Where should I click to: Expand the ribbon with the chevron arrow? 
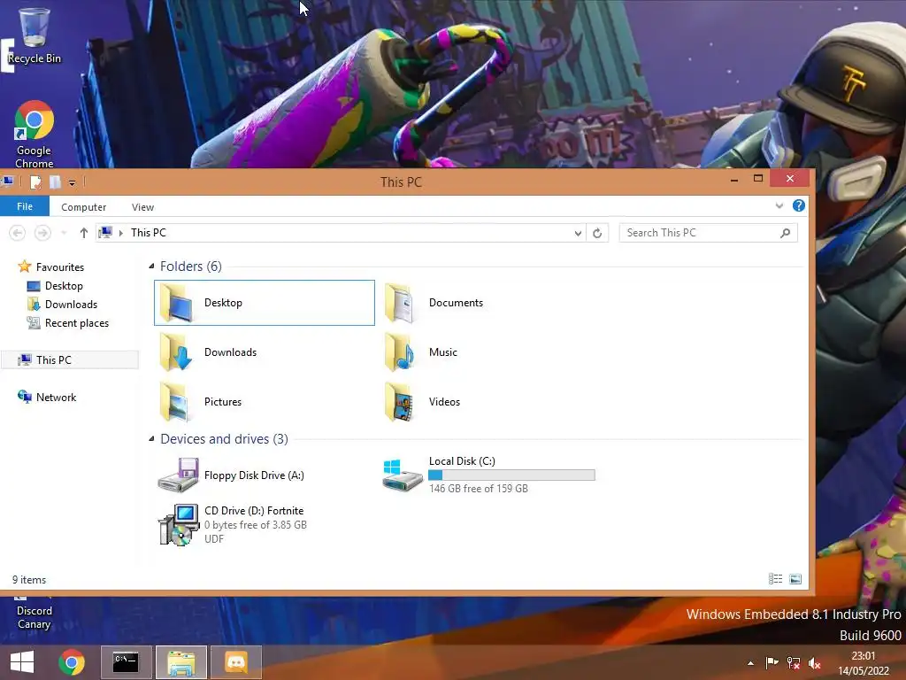click(779, 205)
